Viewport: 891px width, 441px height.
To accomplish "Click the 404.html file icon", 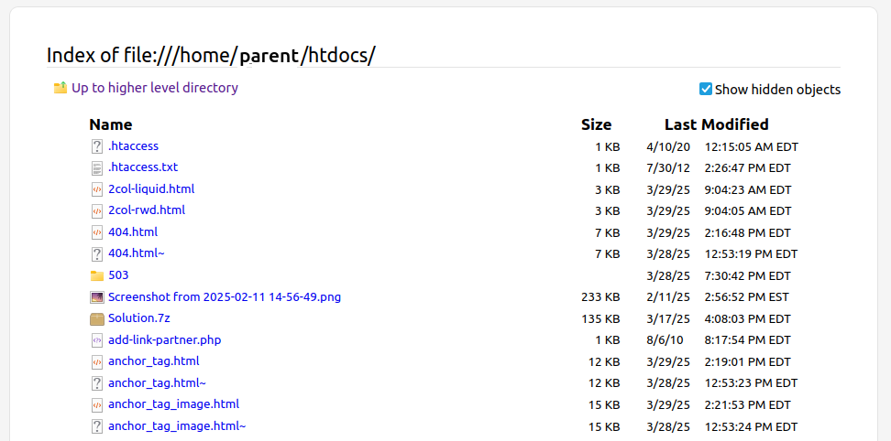I will [x=96, y=232].
